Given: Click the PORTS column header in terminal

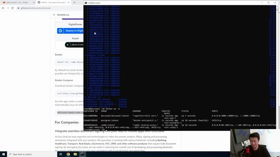Looking at the screenshot, I should (215, 111).
